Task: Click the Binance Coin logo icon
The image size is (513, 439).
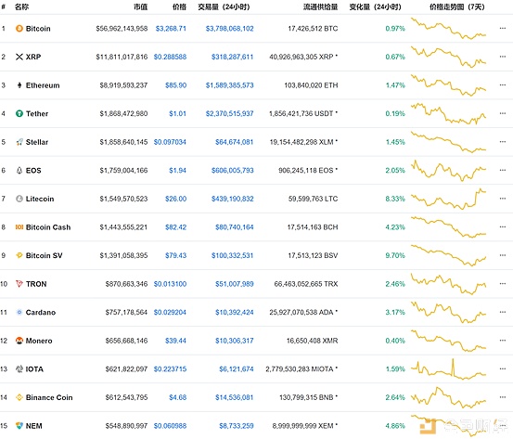Action: 19,397
